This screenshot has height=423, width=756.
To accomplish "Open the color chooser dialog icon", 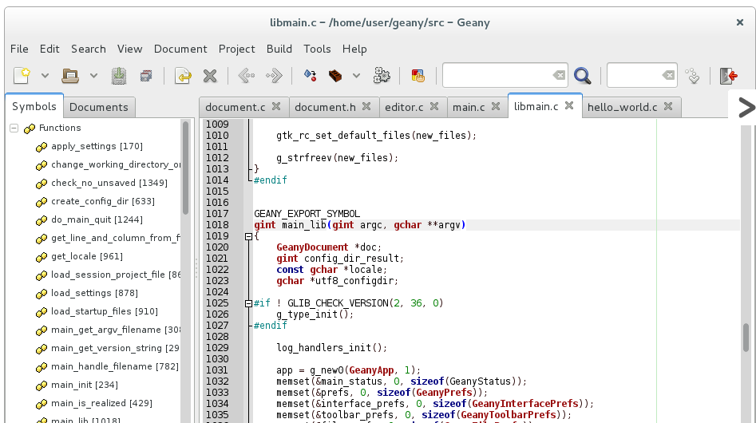I will (418, 76).
